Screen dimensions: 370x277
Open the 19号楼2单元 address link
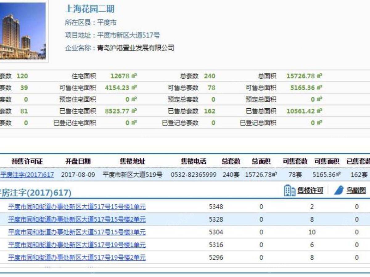click(x=77, y=257)
